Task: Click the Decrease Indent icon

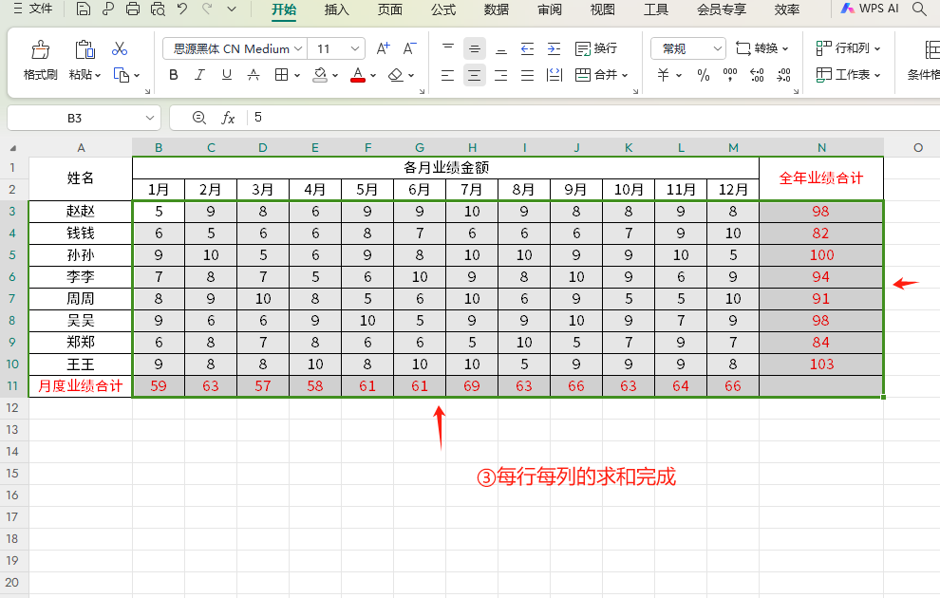Action: (528, 48)
